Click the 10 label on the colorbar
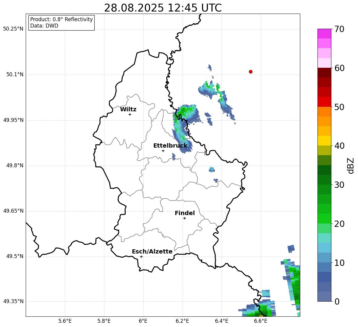This screenshot has height=327, width=358. 339,263
